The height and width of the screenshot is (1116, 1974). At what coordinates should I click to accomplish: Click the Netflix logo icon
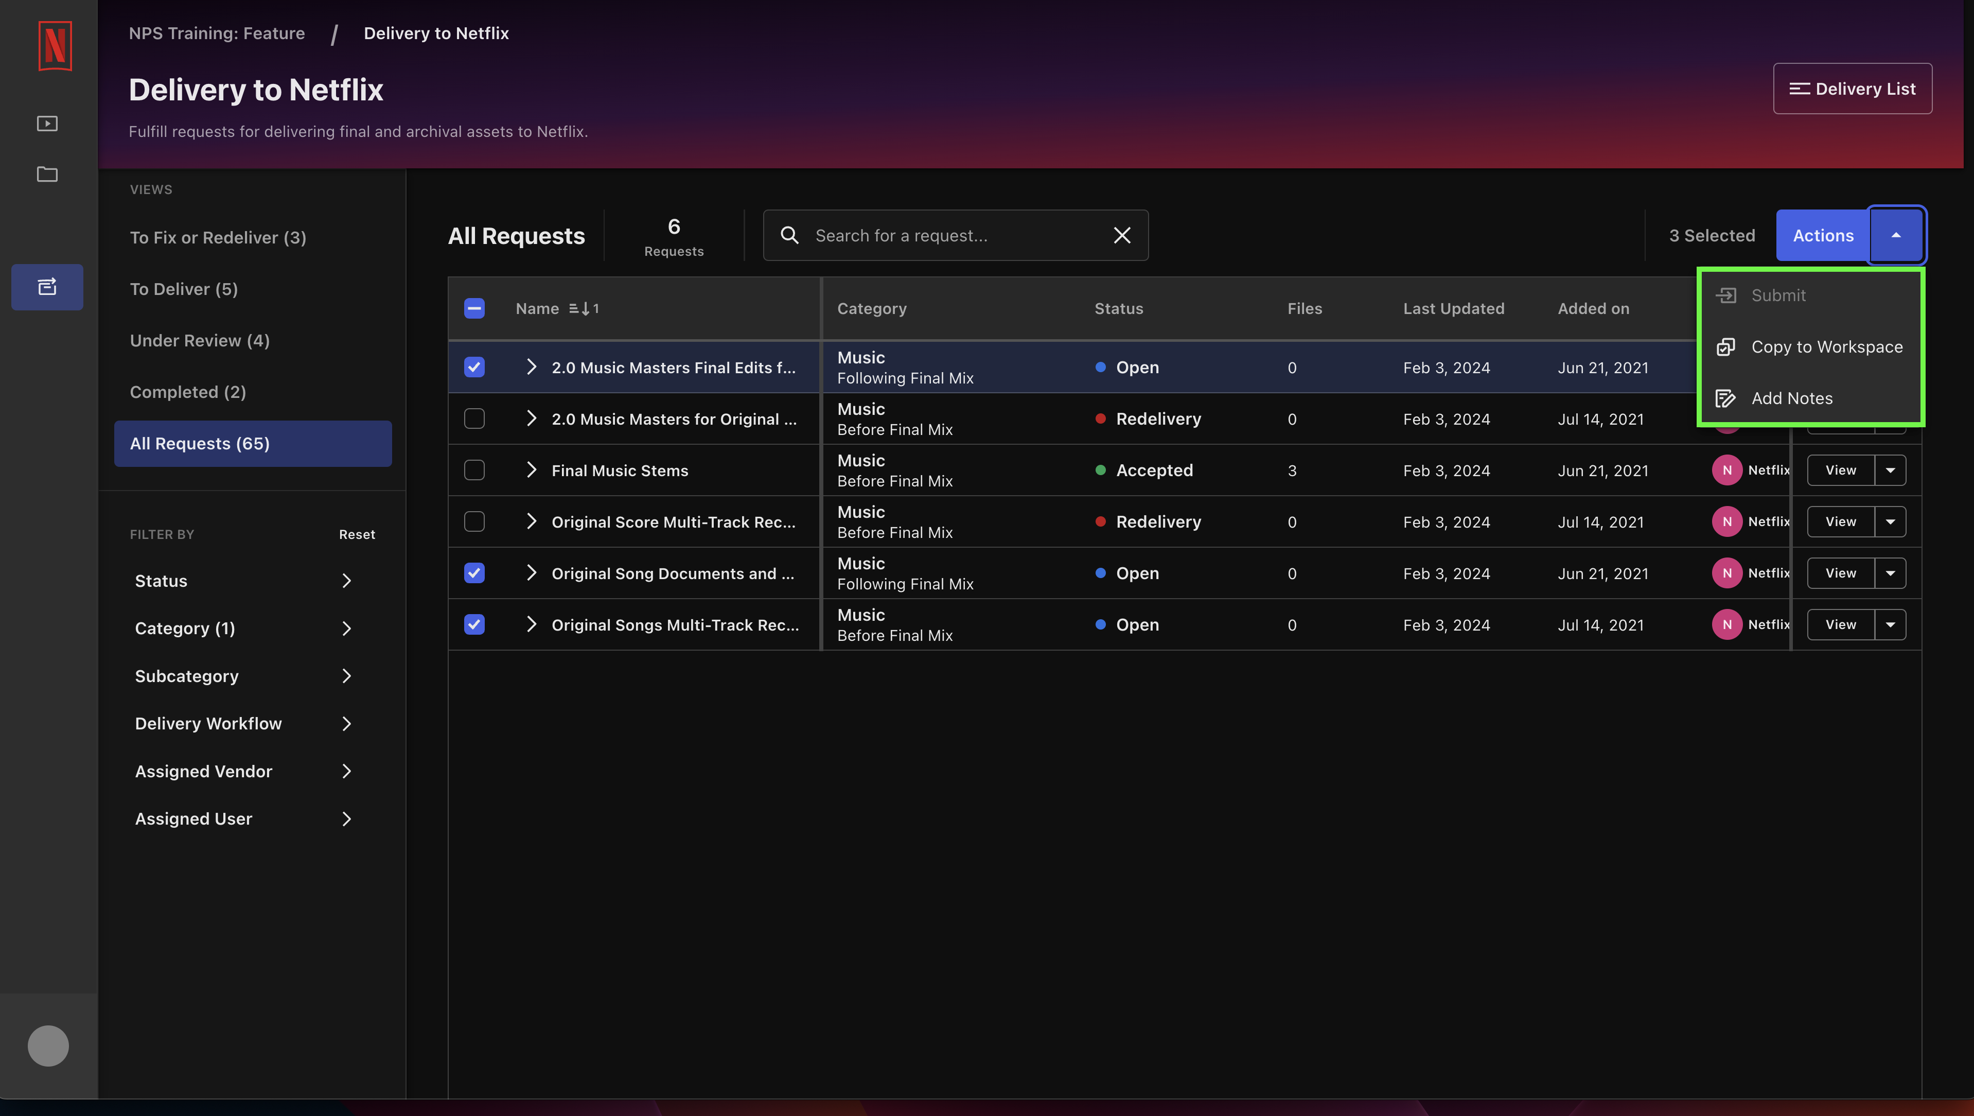[x=55, y=46]
